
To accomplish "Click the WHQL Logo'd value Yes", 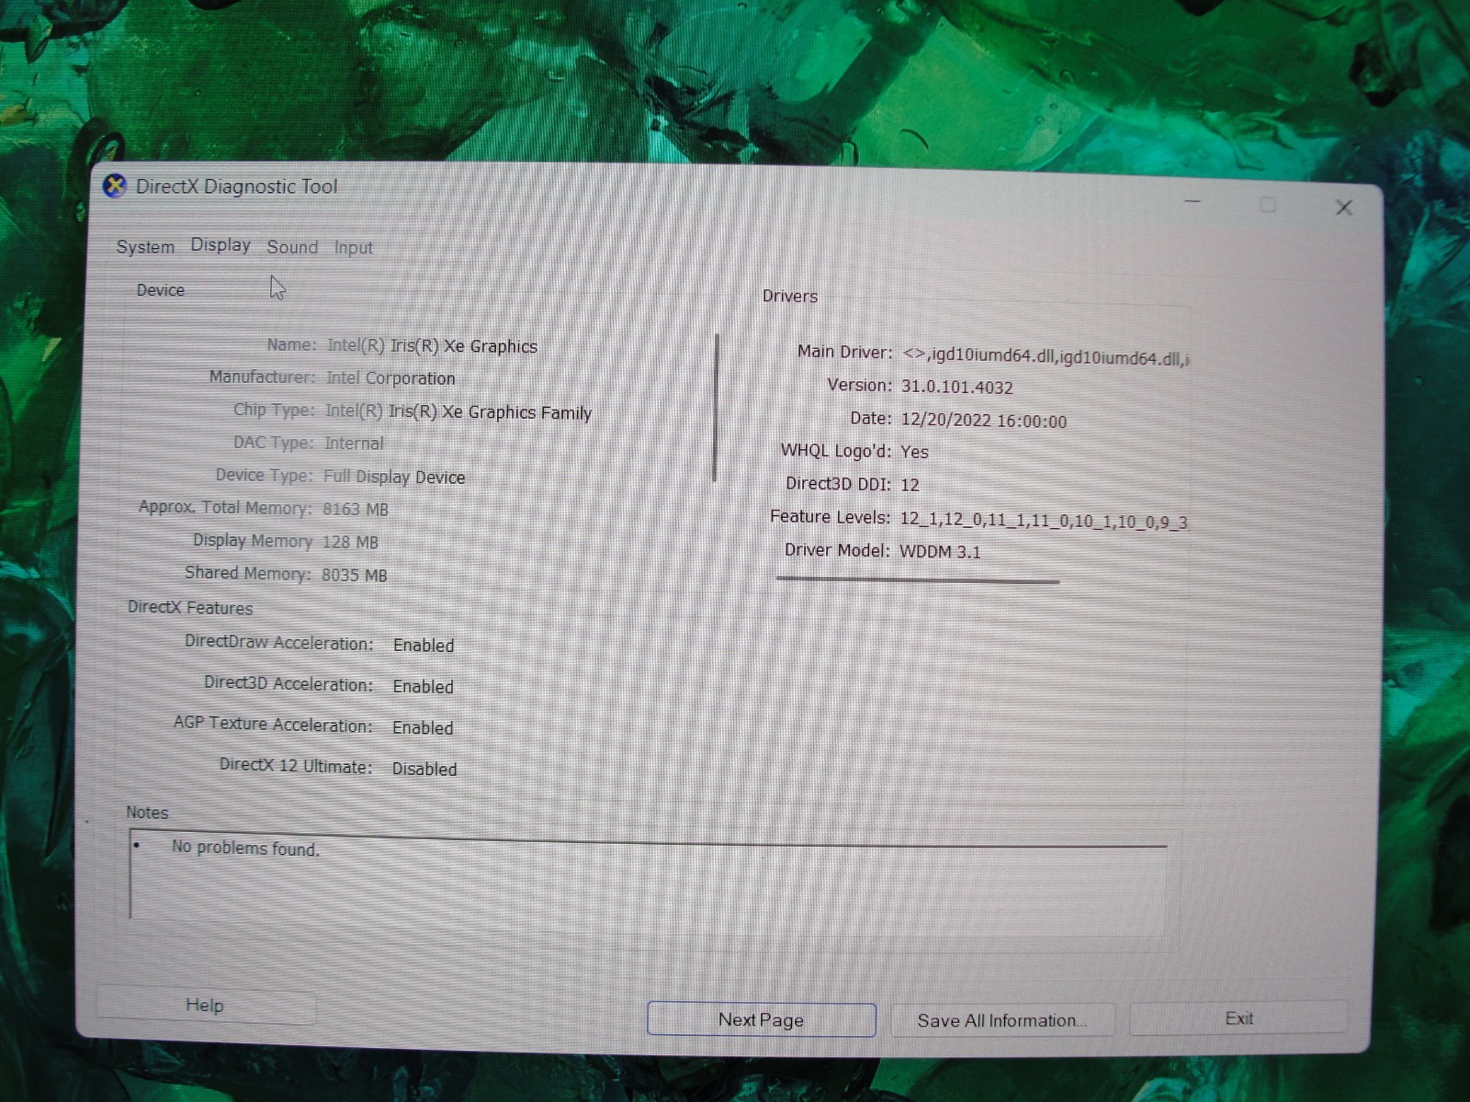I will (x=915, y=452).
